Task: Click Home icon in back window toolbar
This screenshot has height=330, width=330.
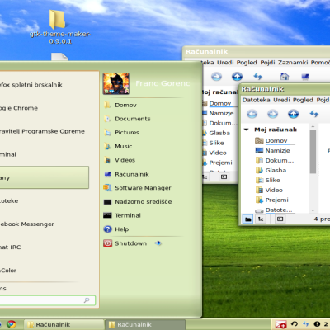Action: pyautogui.click(x=285, y=76)
